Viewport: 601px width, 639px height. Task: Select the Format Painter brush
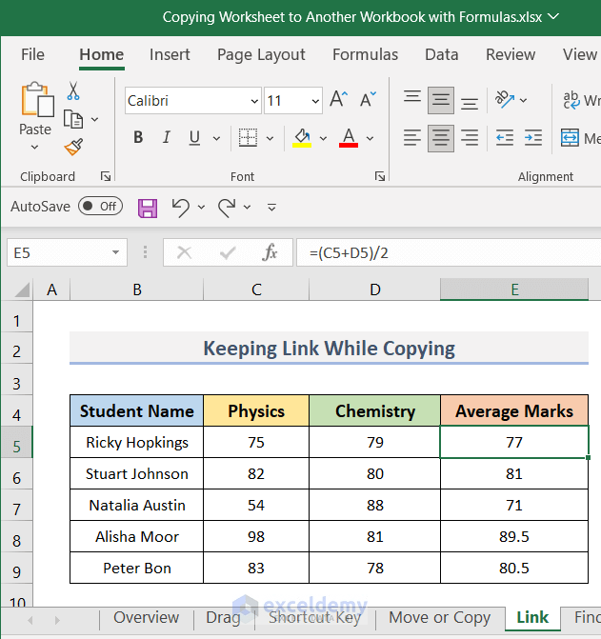(x=73, y=147)
